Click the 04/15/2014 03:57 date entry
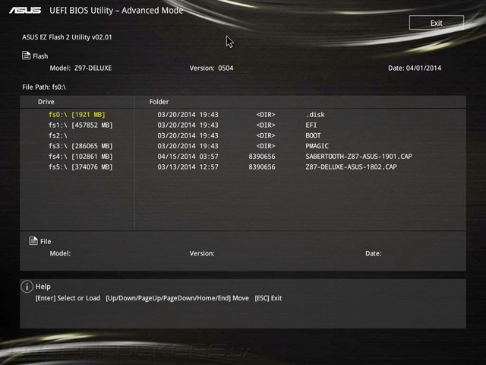Image resolution: width=486 pixels, height=365 pixels. click(188, 157)
